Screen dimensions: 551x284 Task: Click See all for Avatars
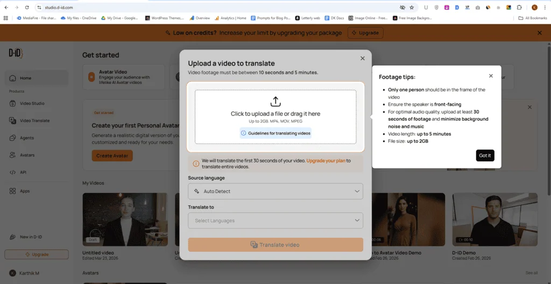(531, 273)
